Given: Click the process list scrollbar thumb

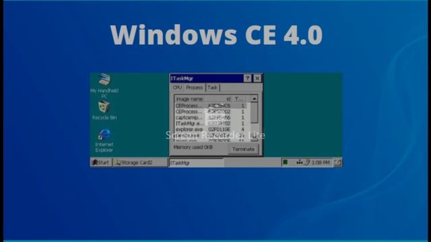Looking at the screenshot, I should (255, 113).
